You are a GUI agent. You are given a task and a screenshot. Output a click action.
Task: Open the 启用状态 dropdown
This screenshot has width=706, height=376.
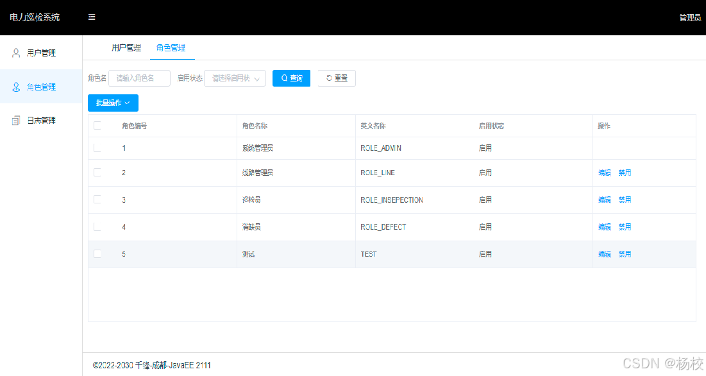pos(235,78)
